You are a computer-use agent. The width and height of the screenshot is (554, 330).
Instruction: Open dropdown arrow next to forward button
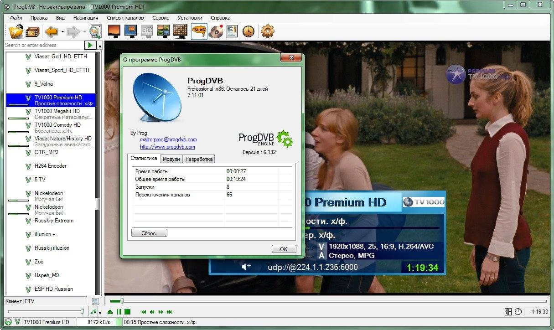[84, 32]
